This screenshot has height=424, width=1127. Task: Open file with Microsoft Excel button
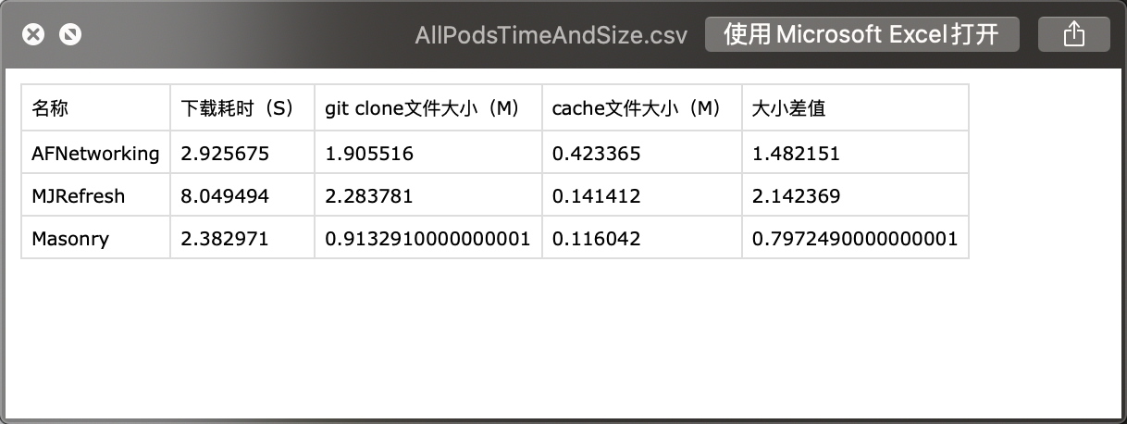(x=861, y=34)
